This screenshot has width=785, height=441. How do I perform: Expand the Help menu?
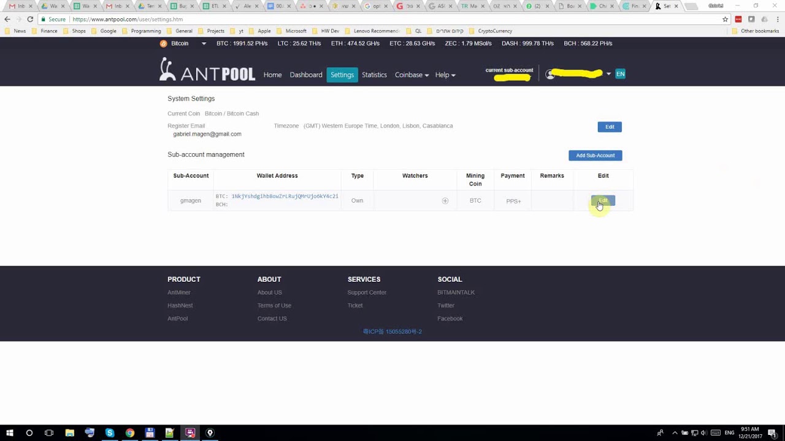pyautogui.click(x=445, y=75)
